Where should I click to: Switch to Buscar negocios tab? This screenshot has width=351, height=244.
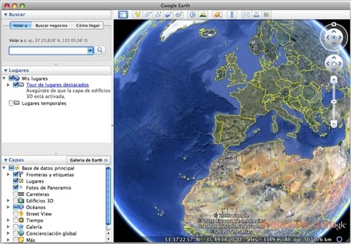[x=52, y=26]
